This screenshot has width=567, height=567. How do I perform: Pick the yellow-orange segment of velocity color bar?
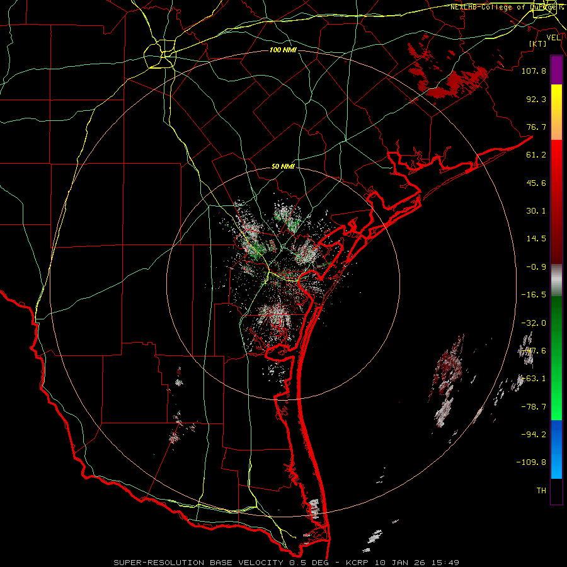pyautogui.click(x=556, y=112)
